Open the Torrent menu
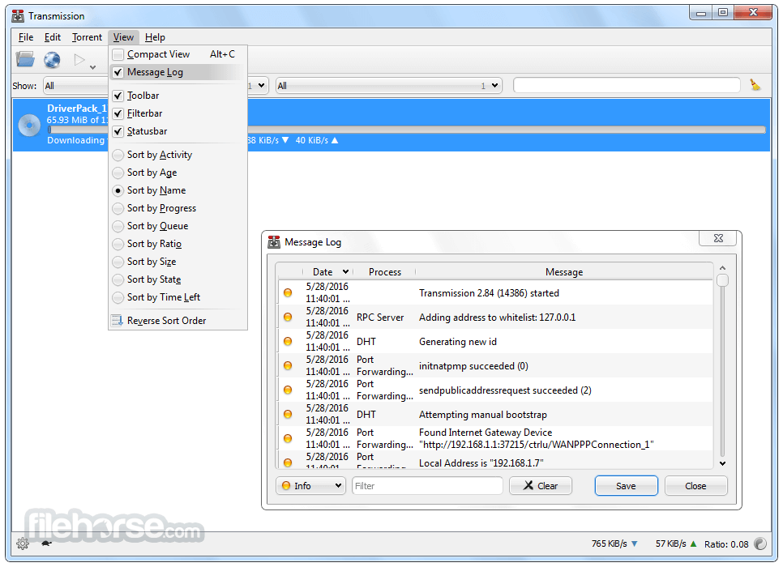 [x=87, y=37]
